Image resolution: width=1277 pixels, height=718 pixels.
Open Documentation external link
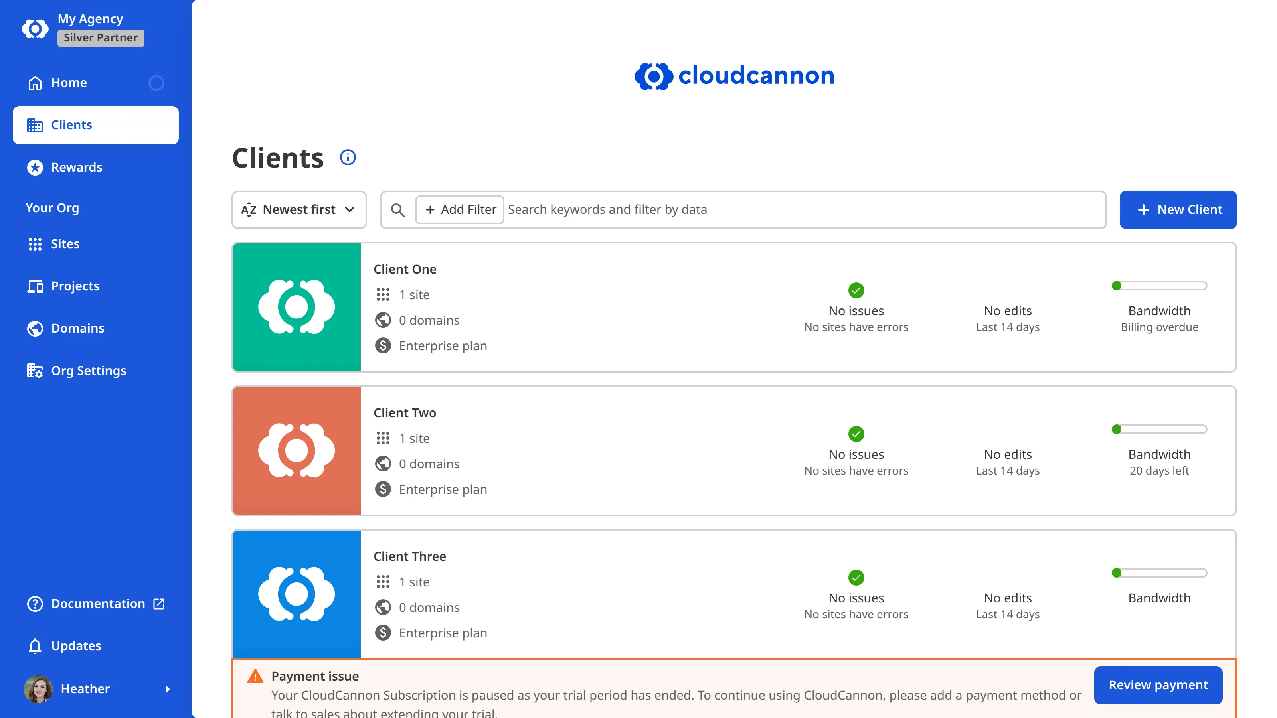[96, 604]
